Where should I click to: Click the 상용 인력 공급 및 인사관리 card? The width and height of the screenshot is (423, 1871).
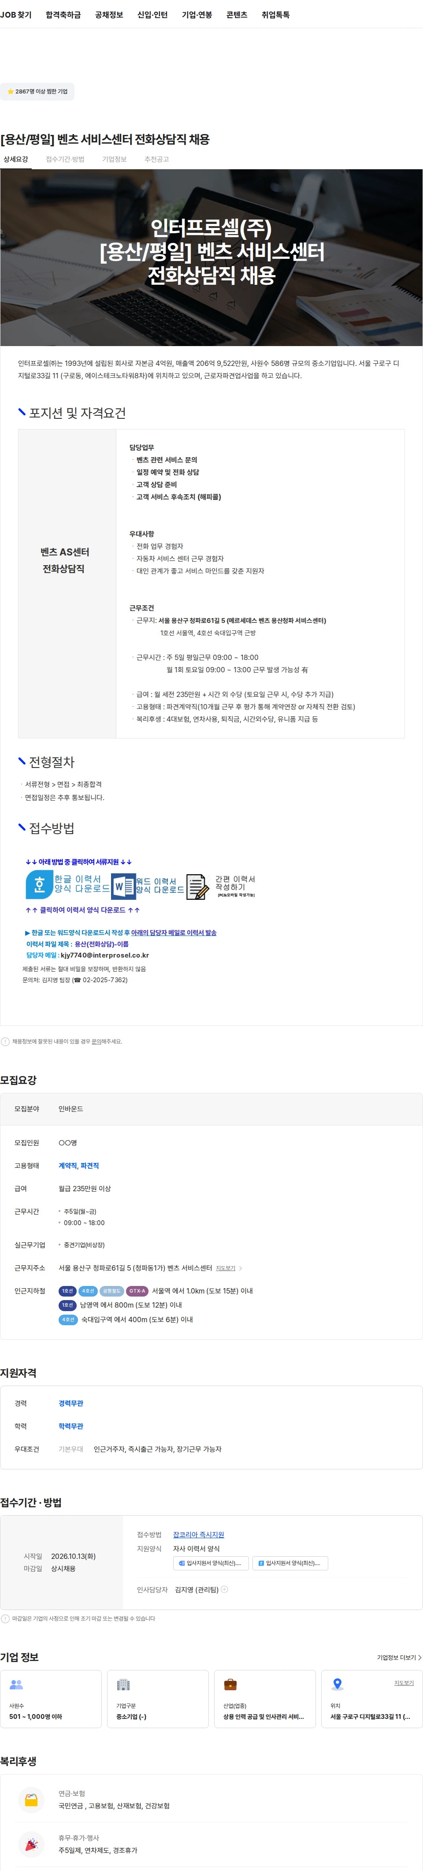pos(265,1699)
